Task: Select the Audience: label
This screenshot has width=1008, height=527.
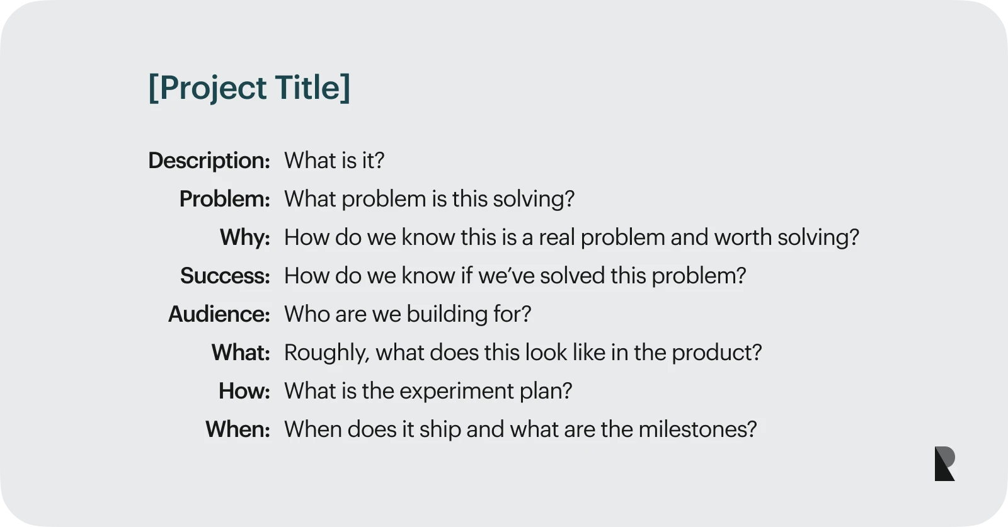Action: click(219, 314)
